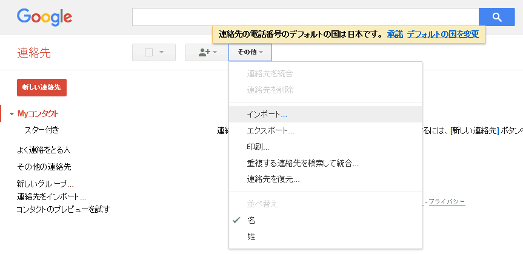Choose エクスポート... from the menu
The height and width of the screenshot is (254, 523).
pos(270,130)
